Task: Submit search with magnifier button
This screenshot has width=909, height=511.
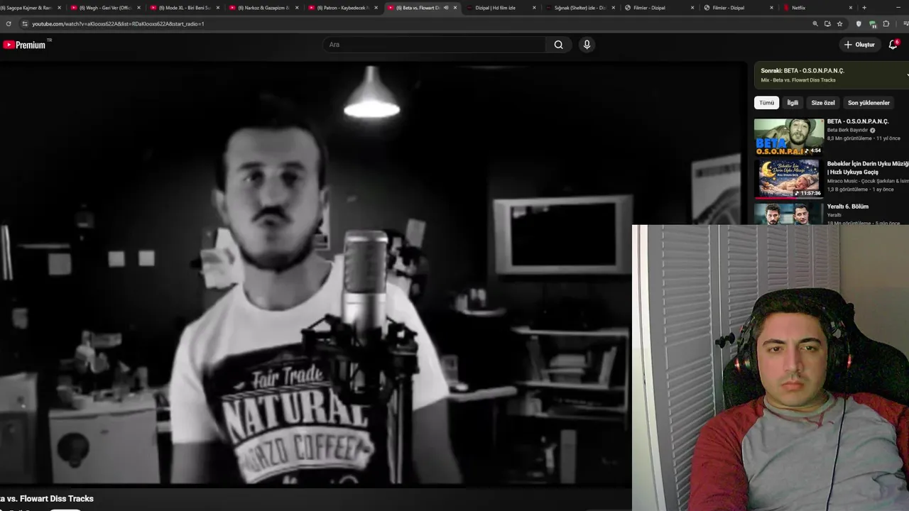Action: [559, 45]
